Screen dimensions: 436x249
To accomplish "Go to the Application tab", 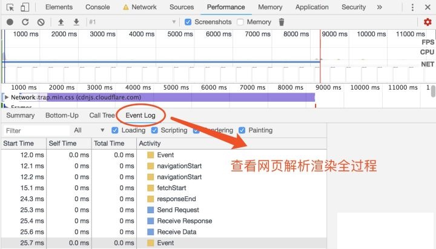I will [312, 7].
